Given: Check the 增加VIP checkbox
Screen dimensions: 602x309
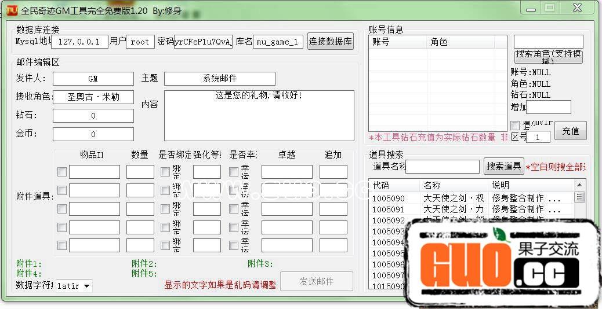Looking at the screenshot, I should tap(515, 126).
